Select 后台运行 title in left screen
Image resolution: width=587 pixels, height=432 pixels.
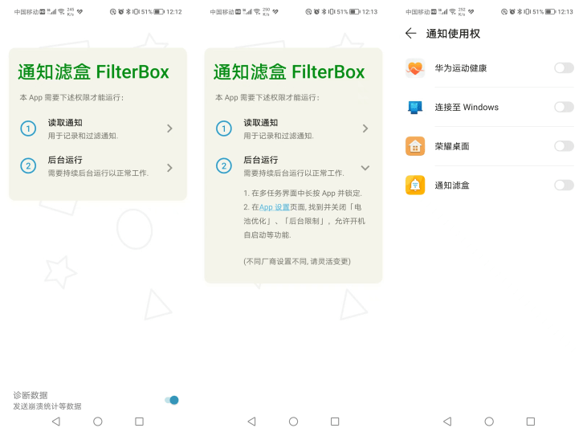[x=65, y=161]
